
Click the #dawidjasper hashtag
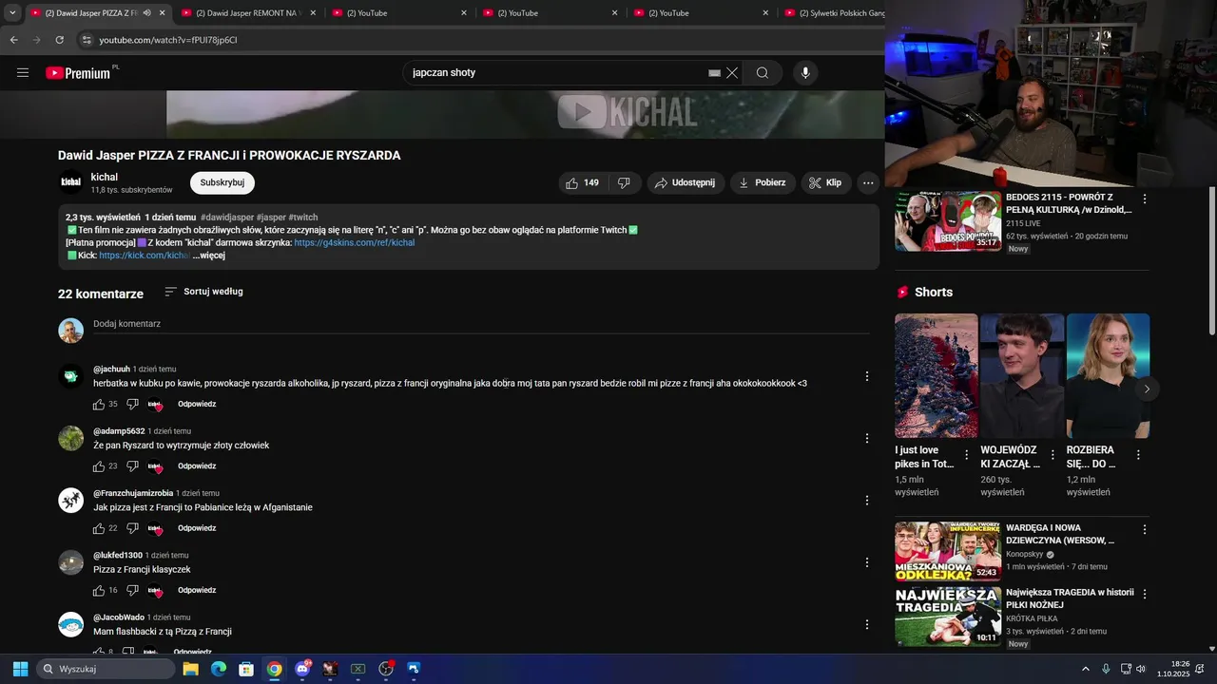click(227, 218)
